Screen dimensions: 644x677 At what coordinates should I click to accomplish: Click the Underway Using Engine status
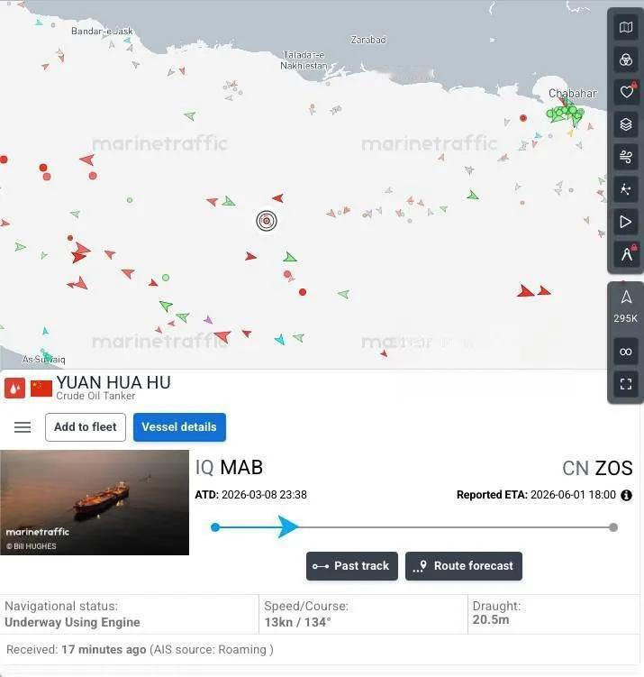pyautogui.click(x=72, y=622)
